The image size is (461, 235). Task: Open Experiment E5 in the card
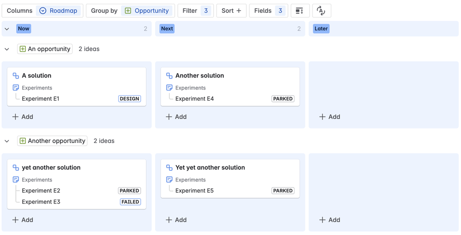194,190
